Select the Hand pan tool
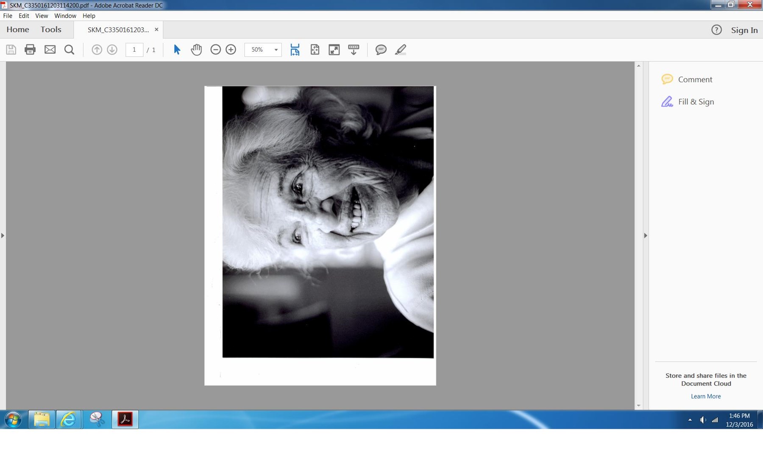 196,50
